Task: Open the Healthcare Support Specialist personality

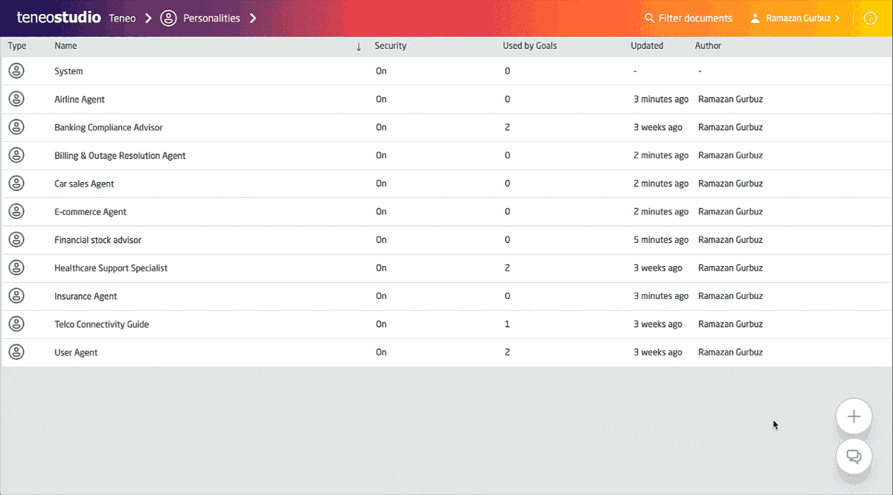Action: coord(111,268)
